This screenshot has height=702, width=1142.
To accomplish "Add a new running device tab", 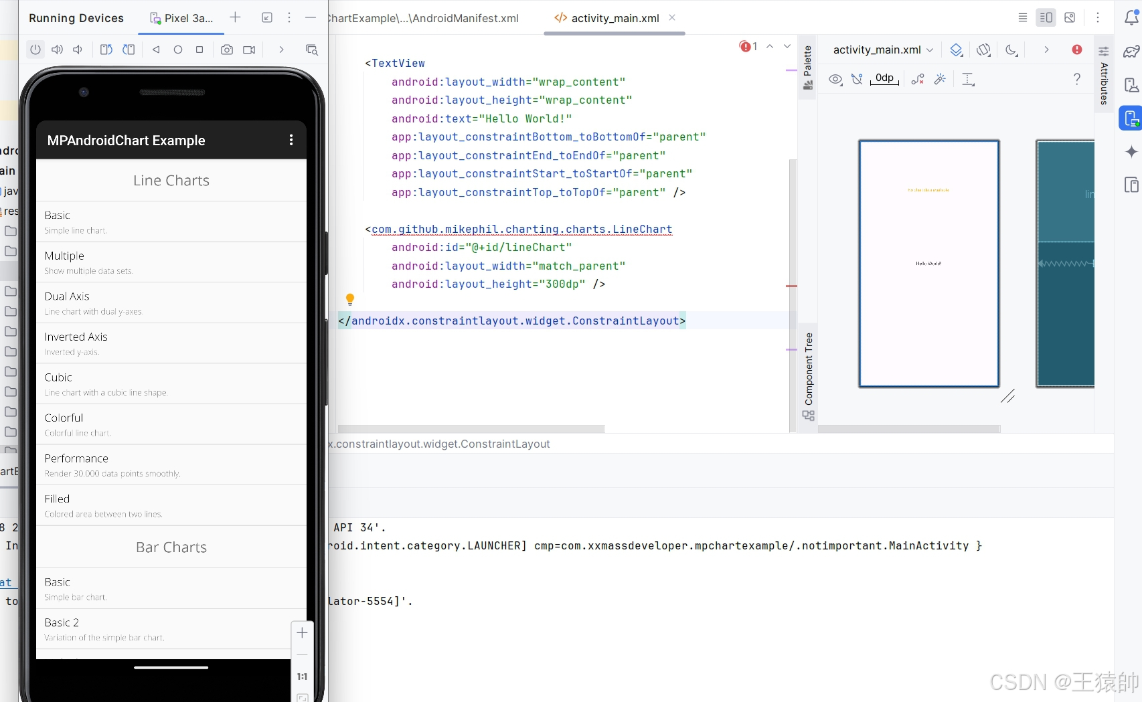I will point(235,17).
